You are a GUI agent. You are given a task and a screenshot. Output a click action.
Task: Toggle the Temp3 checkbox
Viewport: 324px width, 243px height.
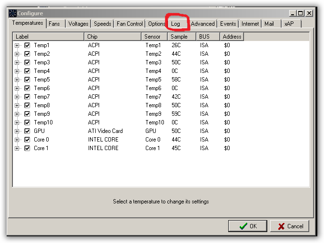pos(27,62)
